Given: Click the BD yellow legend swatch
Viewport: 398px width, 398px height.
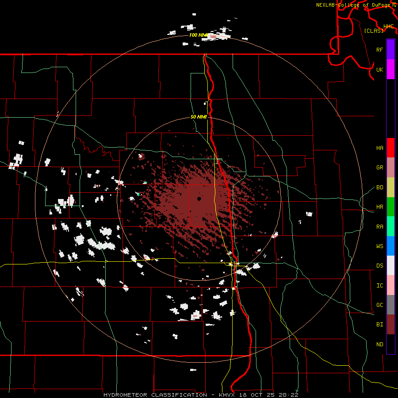Looking at the screenshot, I should point(390,188).
